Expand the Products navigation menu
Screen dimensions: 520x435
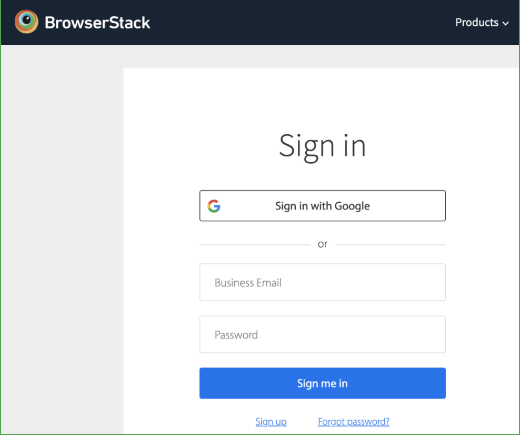(x=482, y=23)
